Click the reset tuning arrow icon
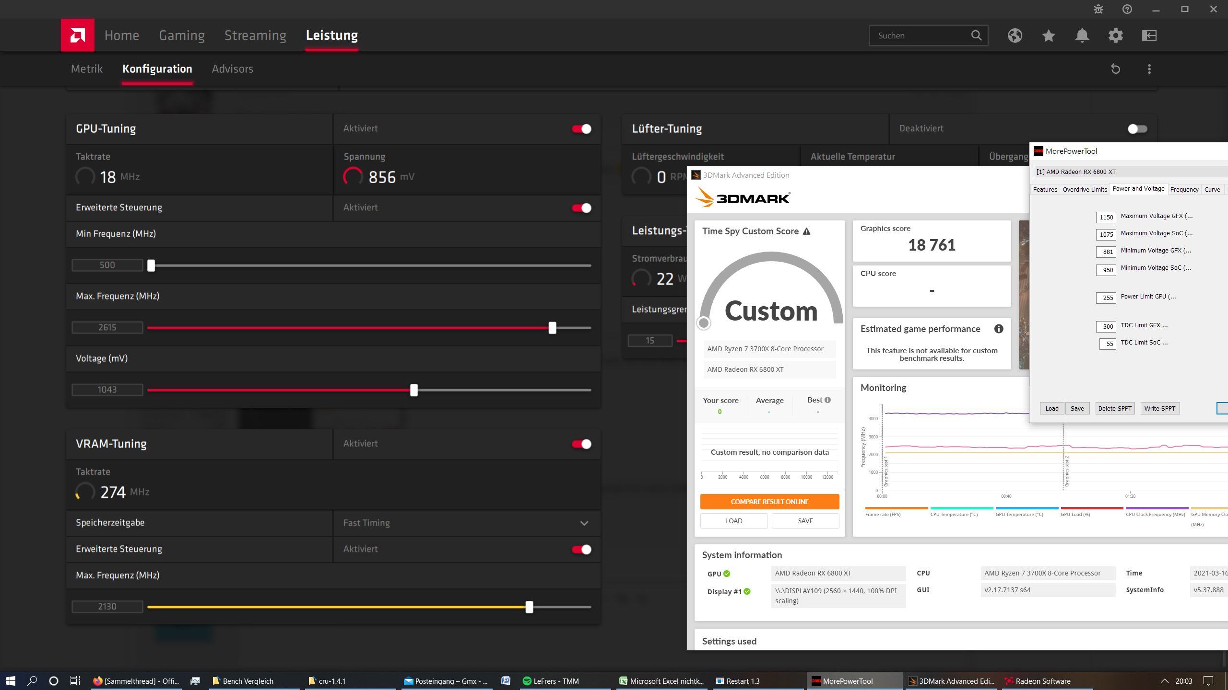This screenshot has height=690, width=1228. [x=1115, y=69]
